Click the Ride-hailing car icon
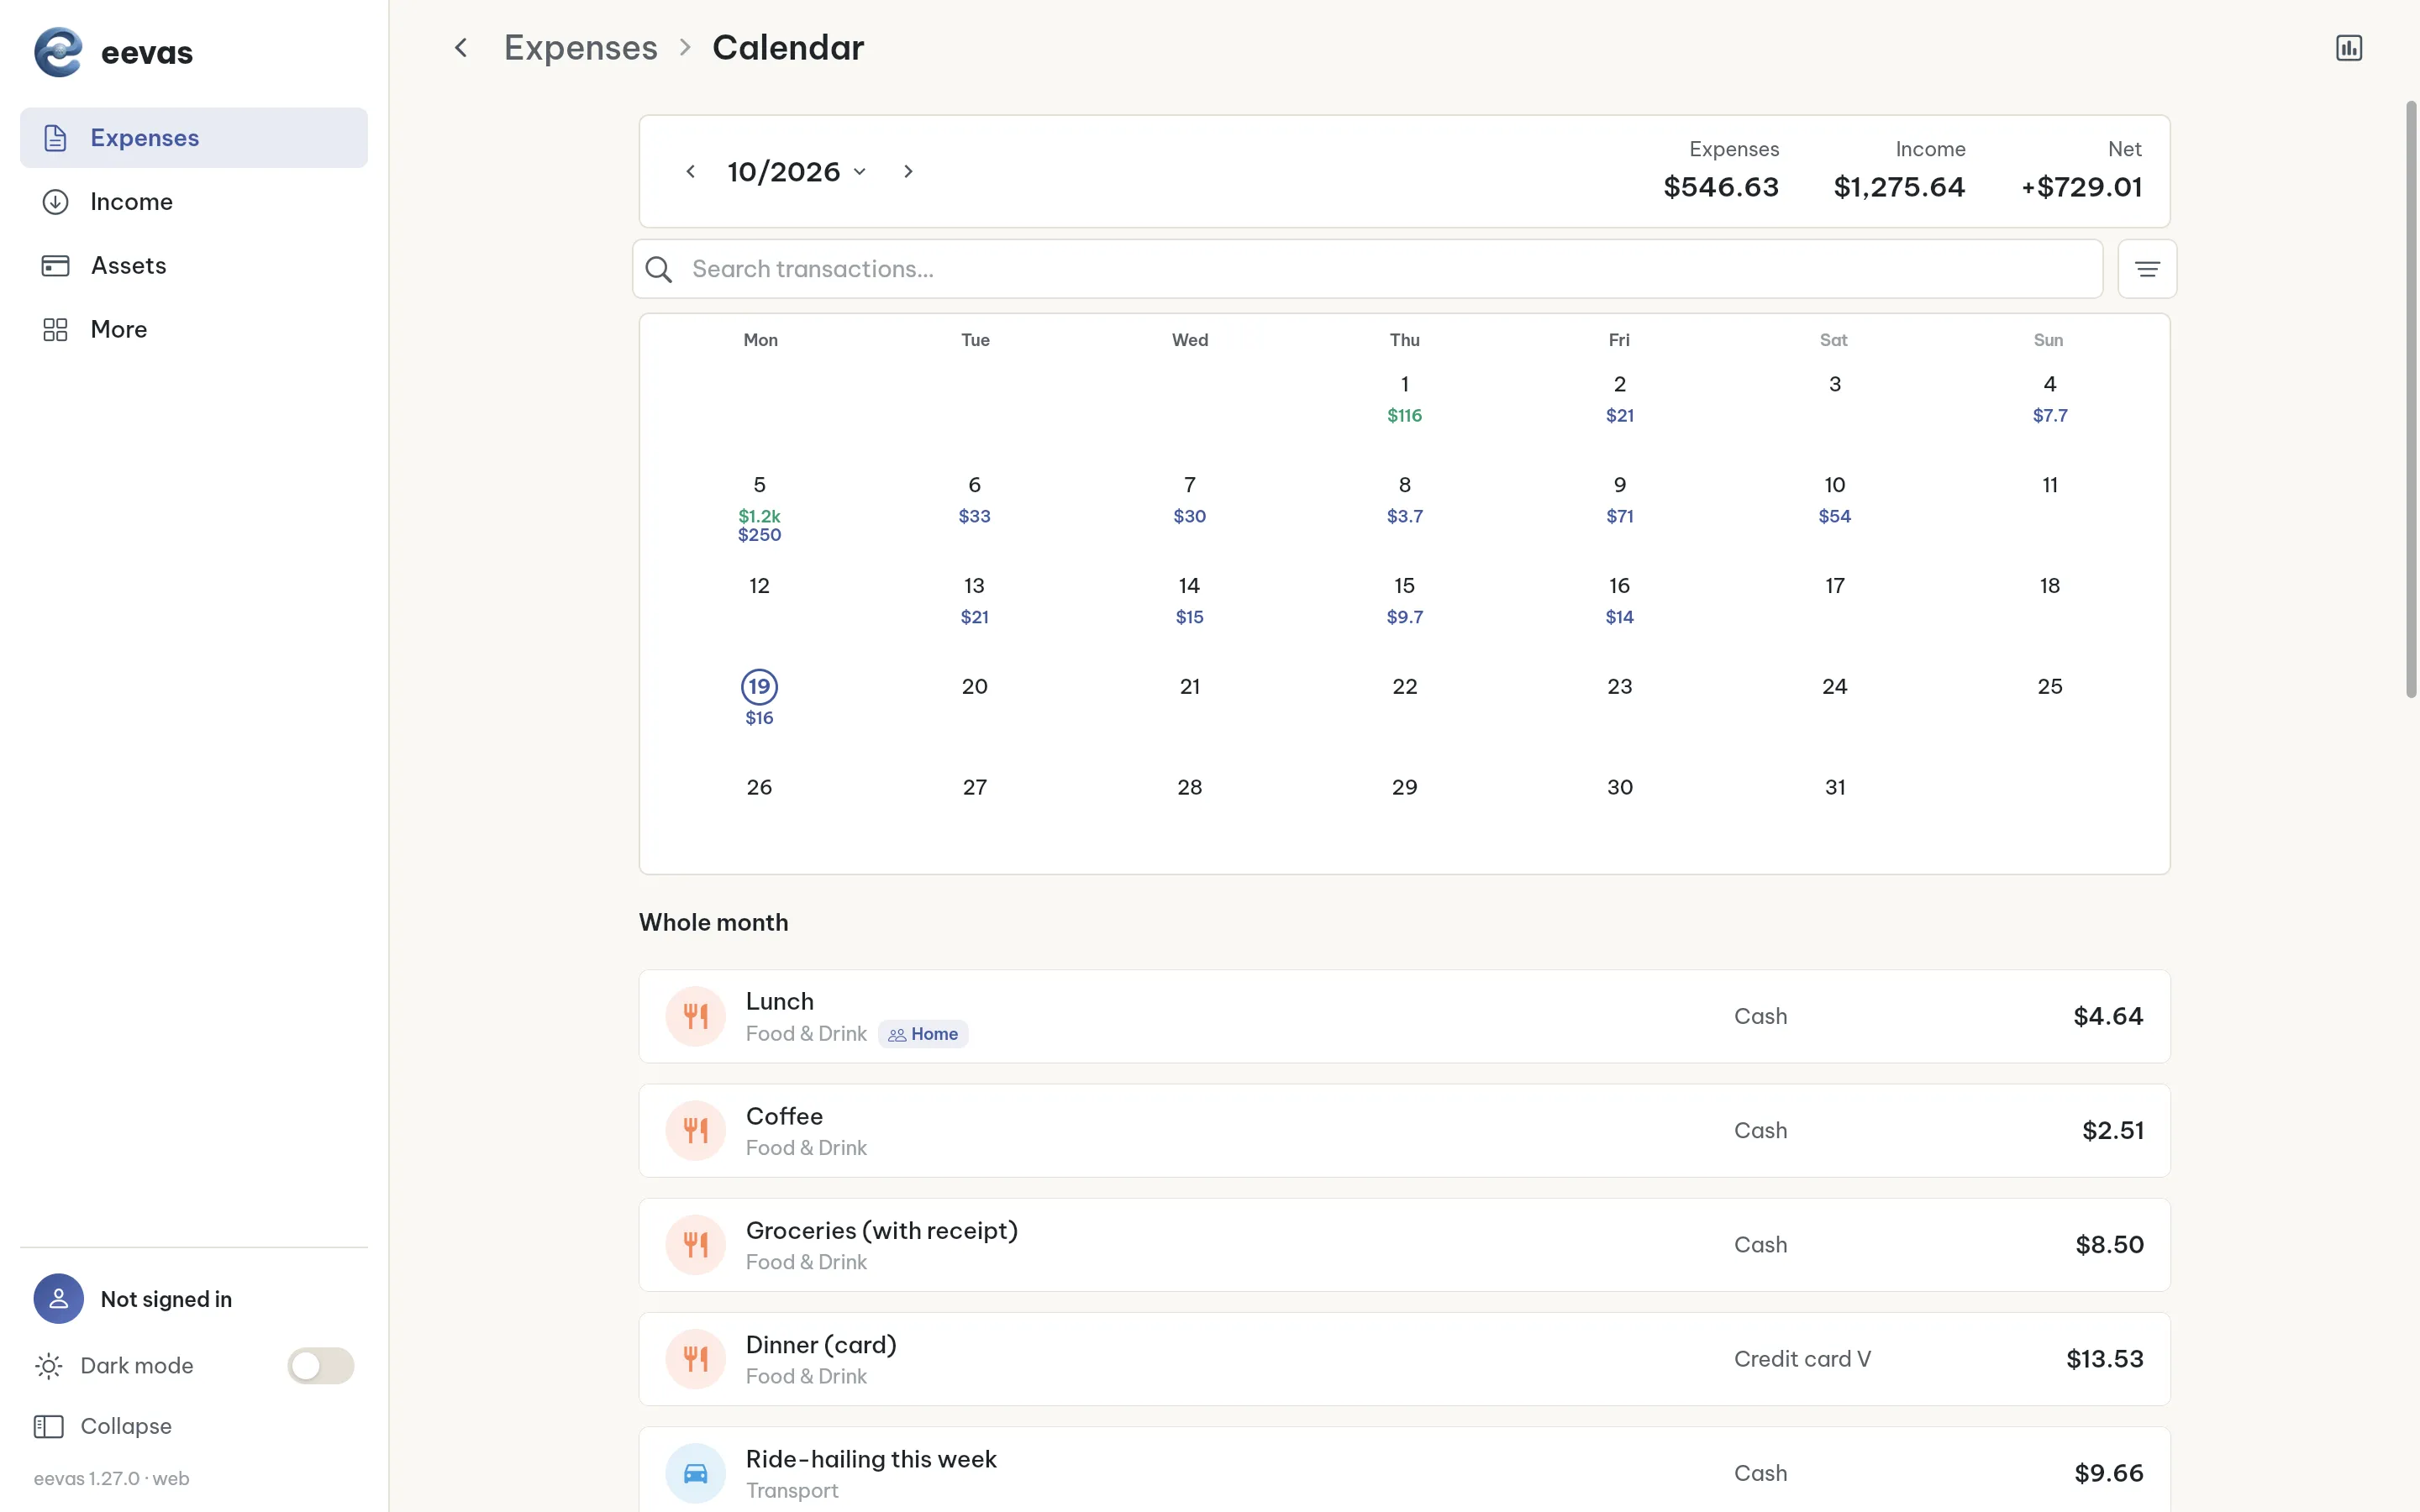 coord(695,1473)
